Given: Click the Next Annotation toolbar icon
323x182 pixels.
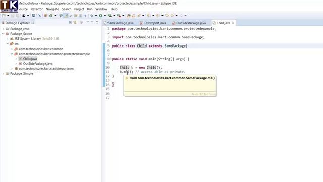Looking at the screenshot, I should 149,16.
